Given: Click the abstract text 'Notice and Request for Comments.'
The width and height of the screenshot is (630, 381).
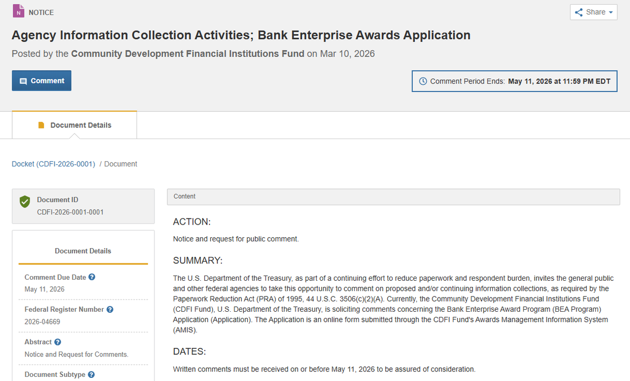Looking at the screenshot, I should tap(76, 354).
